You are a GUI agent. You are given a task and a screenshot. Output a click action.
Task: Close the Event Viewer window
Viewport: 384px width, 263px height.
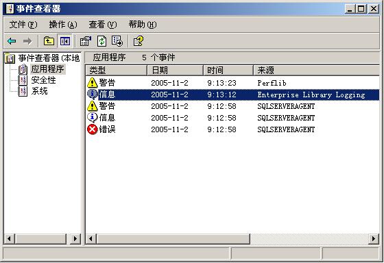pyautogui.click(x=374, y=9)
